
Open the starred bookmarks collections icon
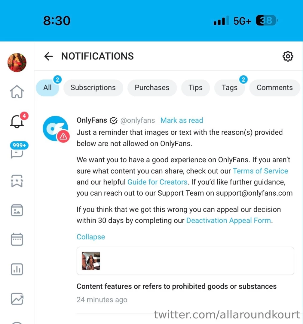[x=17, y=181]
